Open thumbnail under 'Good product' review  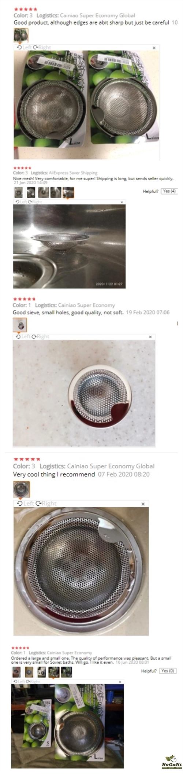point(20,35)
